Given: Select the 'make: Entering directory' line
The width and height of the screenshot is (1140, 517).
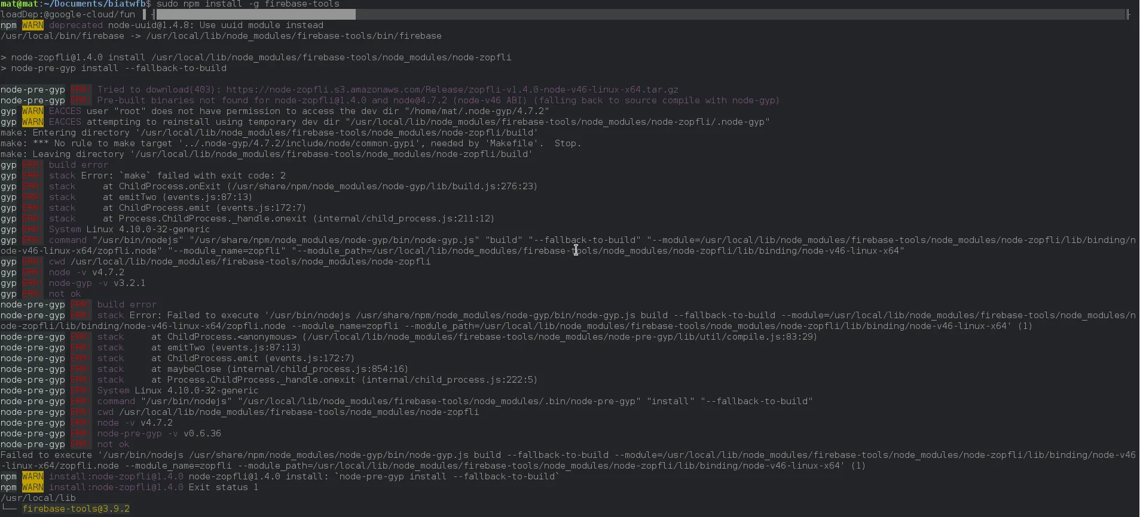Looking at the screenshot, I should [269, 133].
